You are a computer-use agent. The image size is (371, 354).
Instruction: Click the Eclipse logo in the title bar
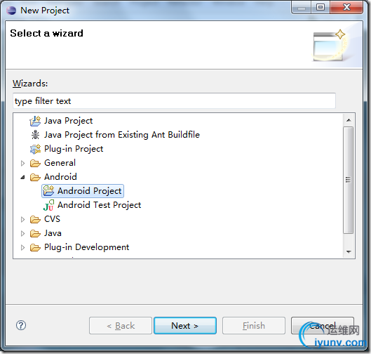coord(11,11)
